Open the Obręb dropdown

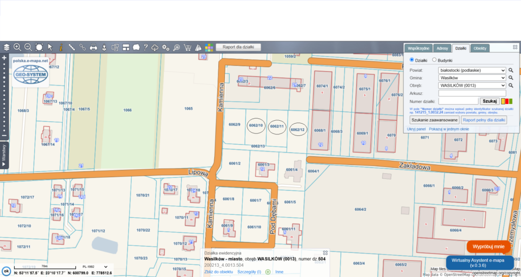(x=472, y=86)
